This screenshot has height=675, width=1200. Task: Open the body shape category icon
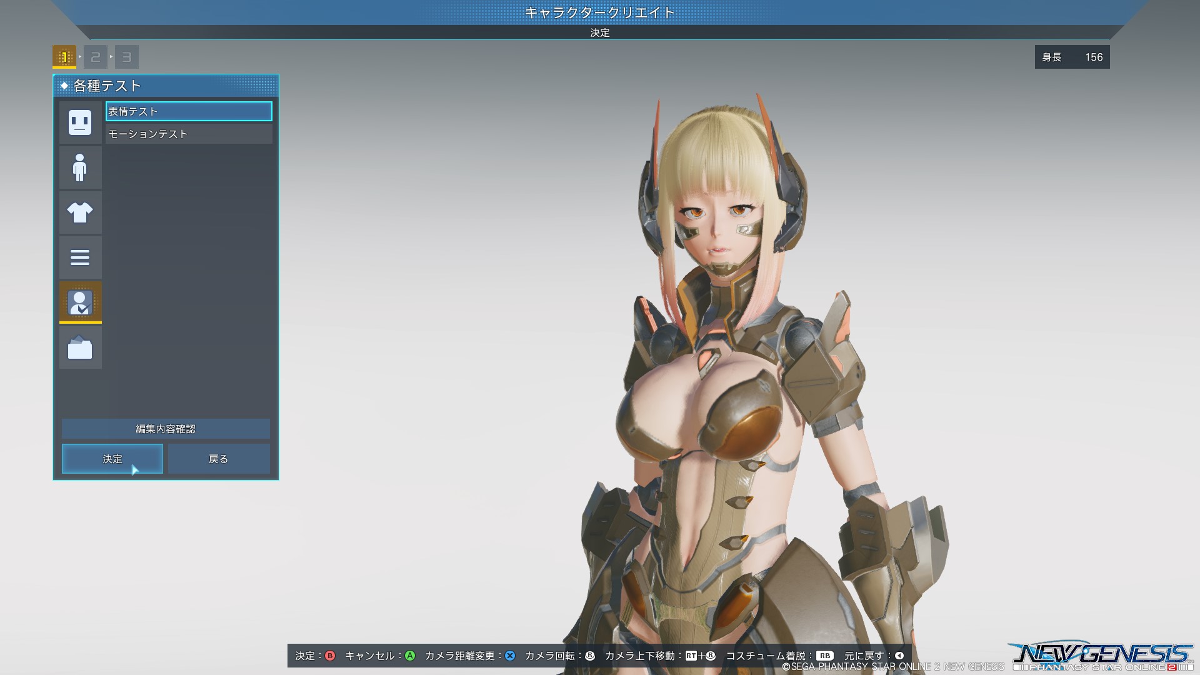80,167
